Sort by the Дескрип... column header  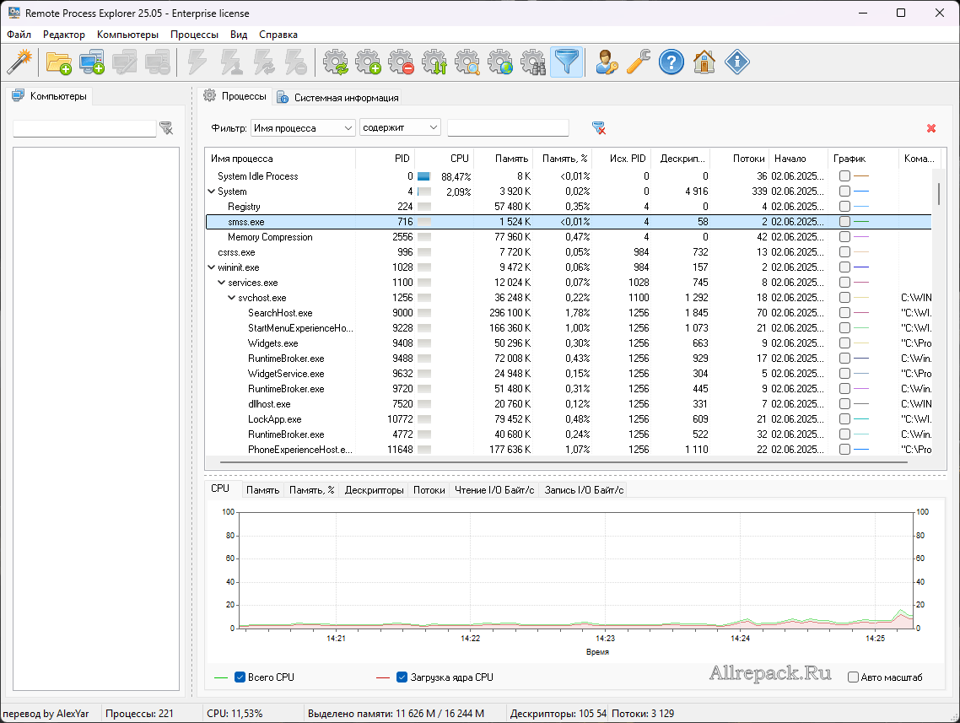tap(680, 159)
